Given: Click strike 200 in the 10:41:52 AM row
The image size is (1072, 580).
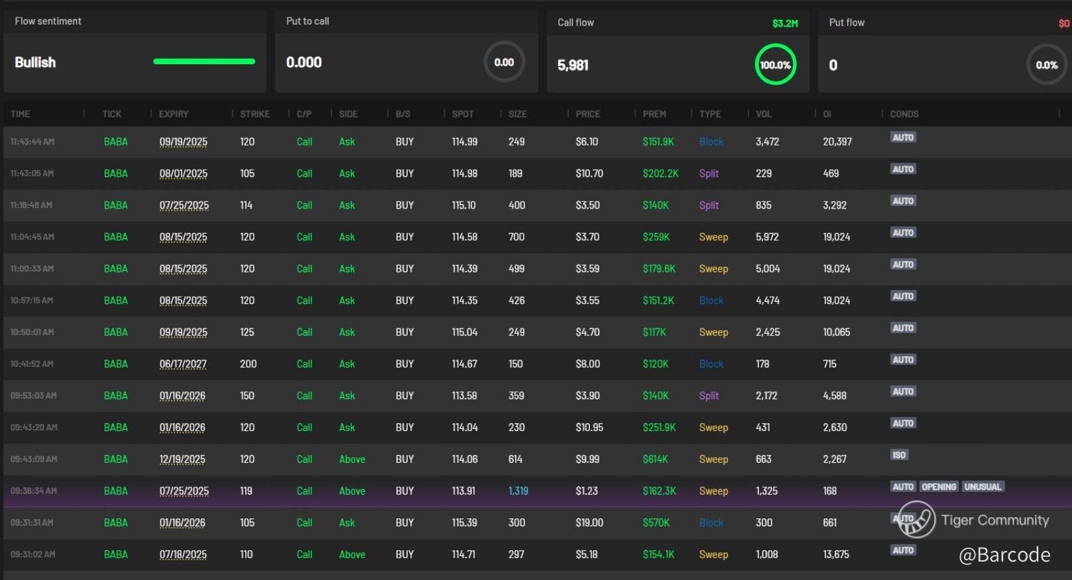Looking at the screenshot, I should [248, 364].
